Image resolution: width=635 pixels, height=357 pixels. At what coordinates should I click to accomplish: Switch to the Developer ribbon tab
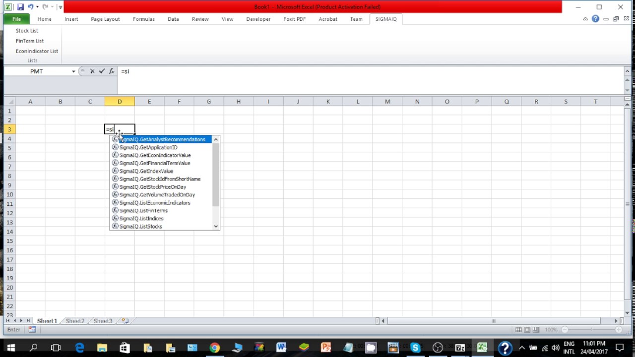pyautogui.click(x=258, y=19)
